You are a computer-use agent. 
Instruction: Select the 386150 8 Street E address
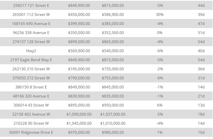pyautogui.click(x=31, y=87)
